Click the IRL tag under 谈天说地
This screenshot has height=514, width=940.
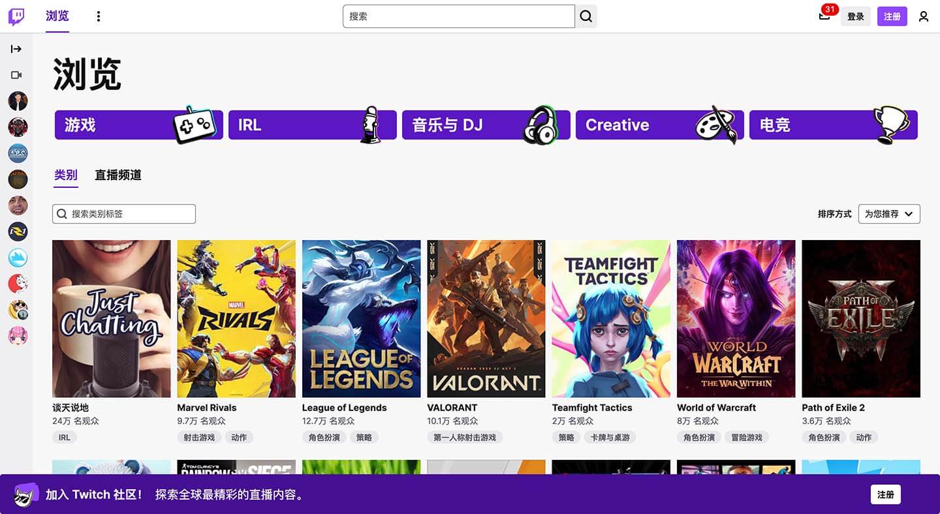65,438
